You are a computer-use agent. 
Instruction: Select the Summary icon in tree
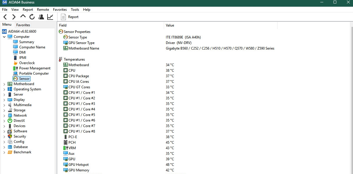15,42
